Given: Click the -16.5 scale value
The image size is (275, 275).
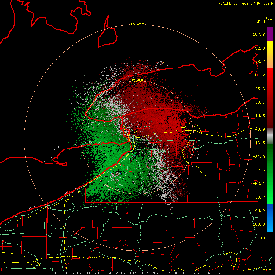Looking at the screenshot, I should pyautogui.click(x=259, y=143).
